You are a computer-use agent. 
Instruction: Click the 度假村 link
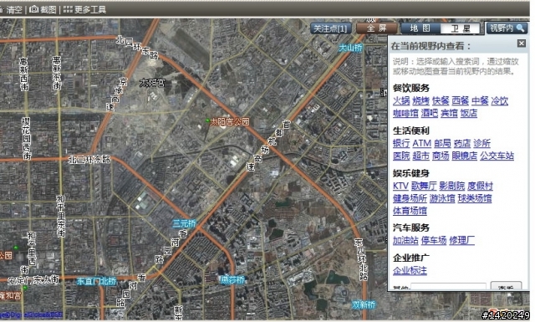click(x=480, y=186)
